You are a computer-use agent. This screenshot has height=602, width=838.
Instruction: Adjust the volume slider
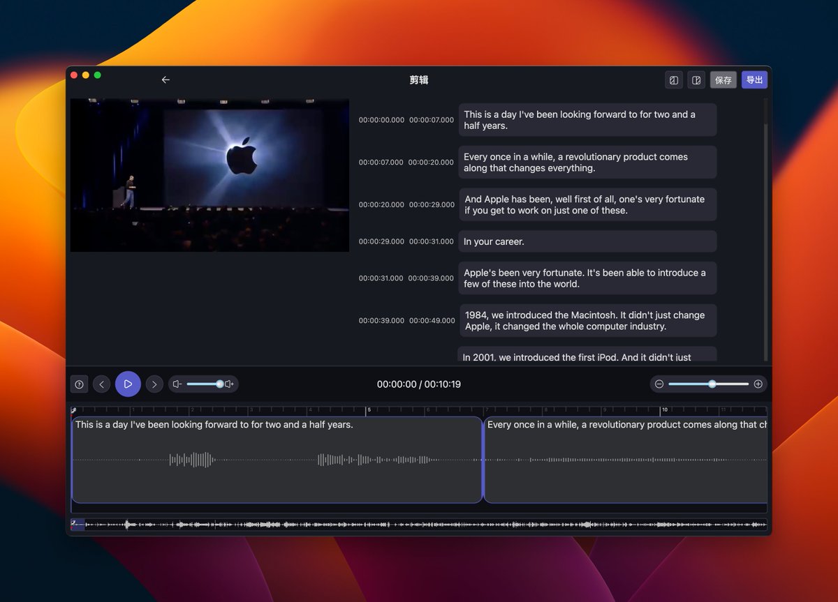[204, 384]
